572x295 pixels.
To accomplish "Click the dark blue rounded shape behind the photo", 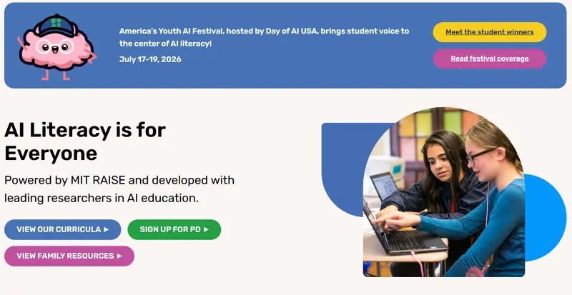I will 343,168.
